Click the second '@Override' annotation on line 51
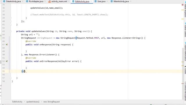The image size is (186, 105). pos(31,58)
